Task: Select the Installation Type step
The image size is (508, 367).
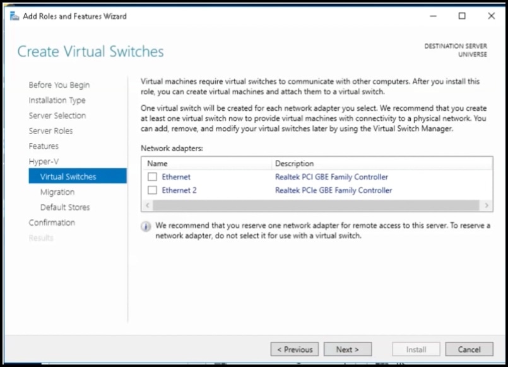Action: coord(57,100)
